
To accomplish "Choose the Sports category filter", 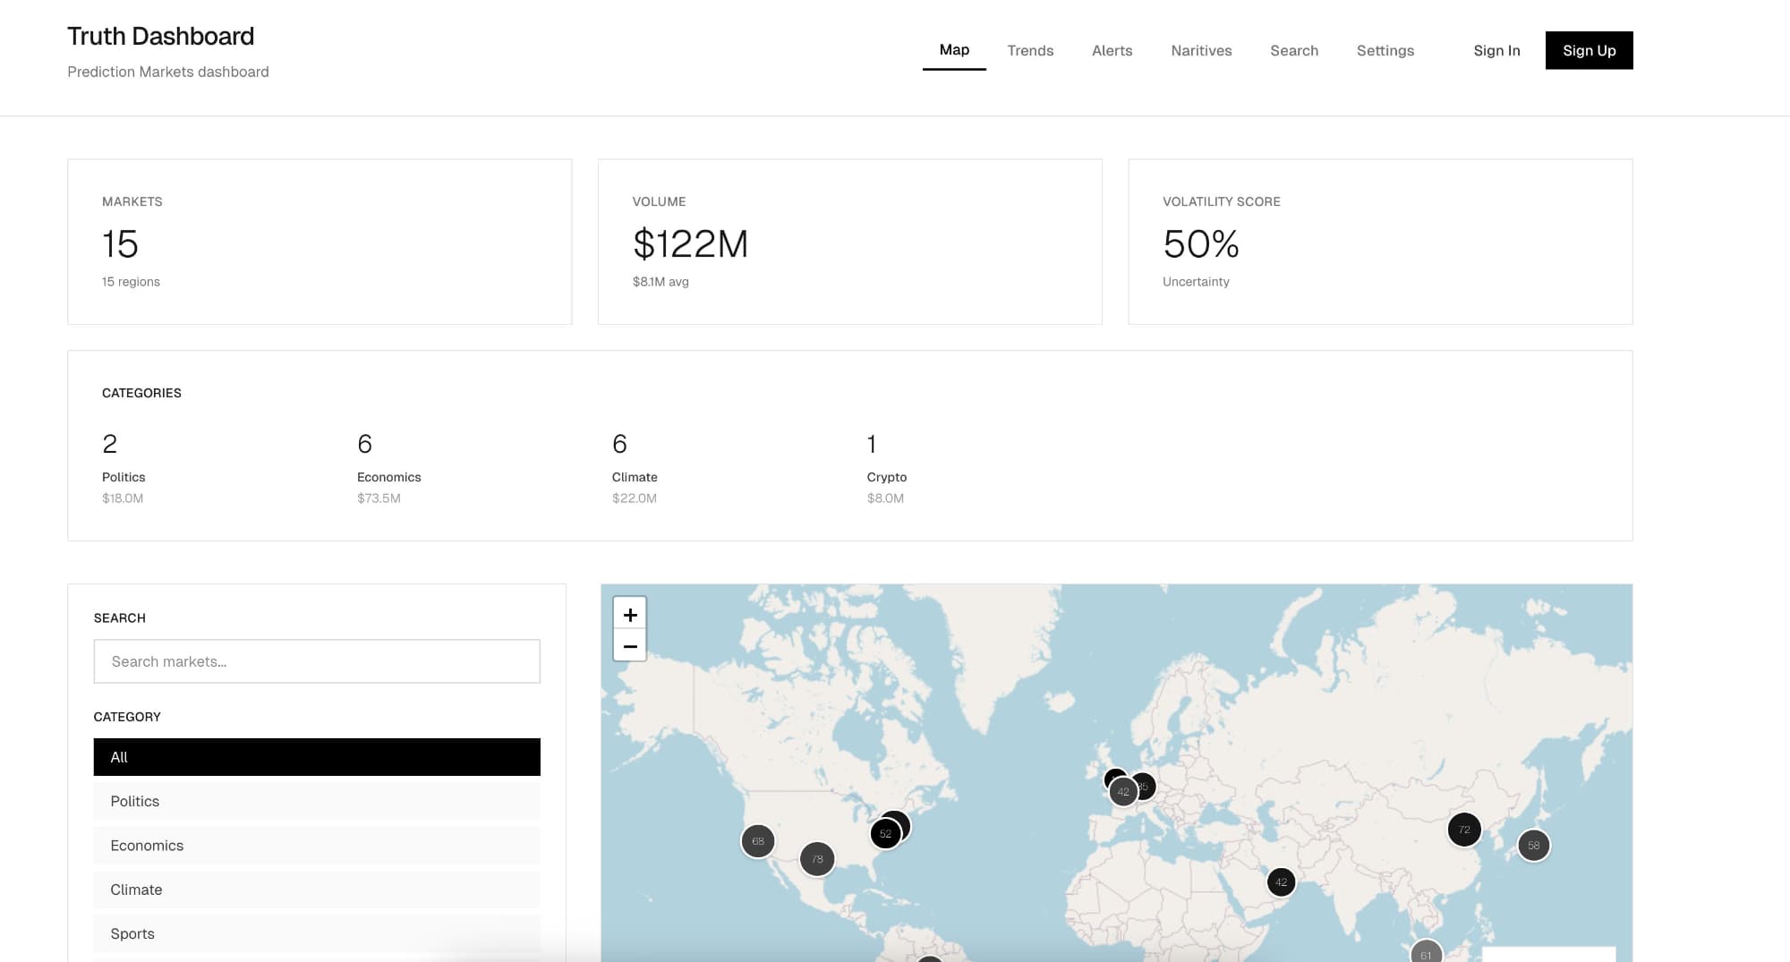I will (x=317, y=933).
